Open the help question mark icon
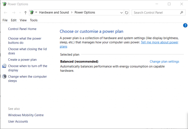 click(x=185, y=25)
